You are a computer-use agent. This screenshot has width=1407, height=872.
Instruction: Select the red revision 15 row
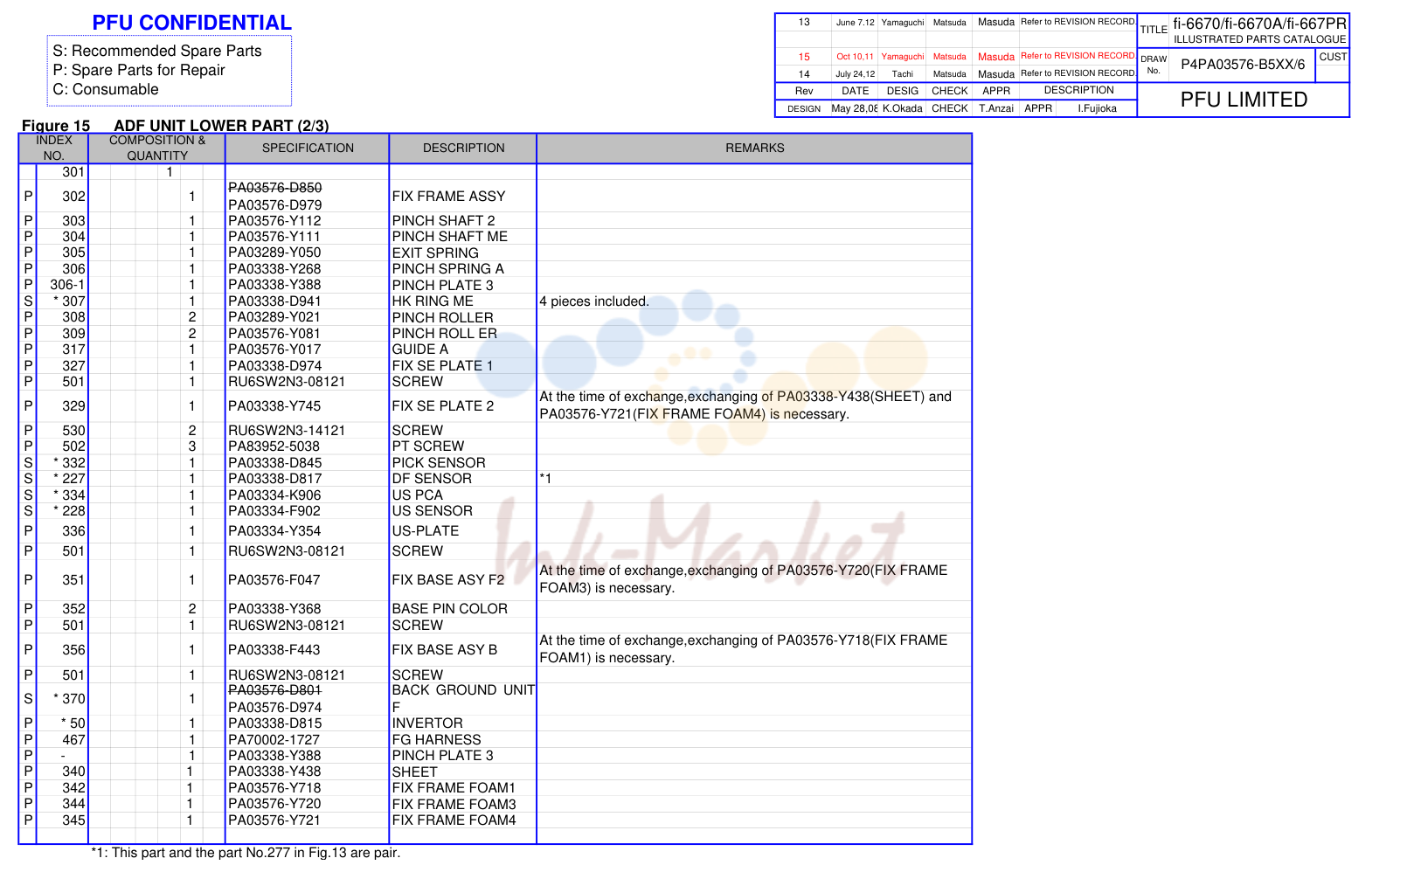(956, 56)
